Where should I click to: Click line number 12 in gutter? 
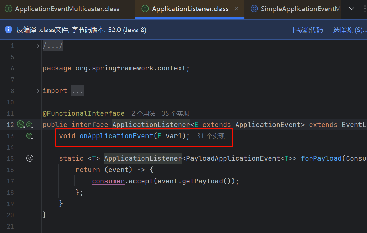(x=10, y=125)
